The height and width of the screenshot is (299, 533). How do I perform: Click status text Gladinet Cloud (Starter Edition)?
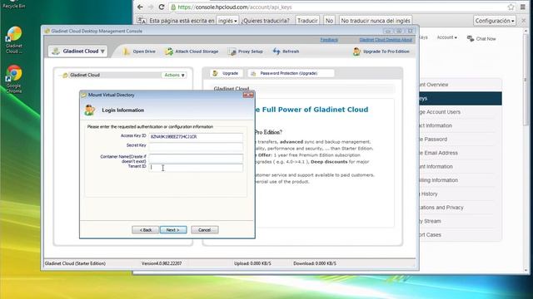pyautogui.click(x=75, y=263)
